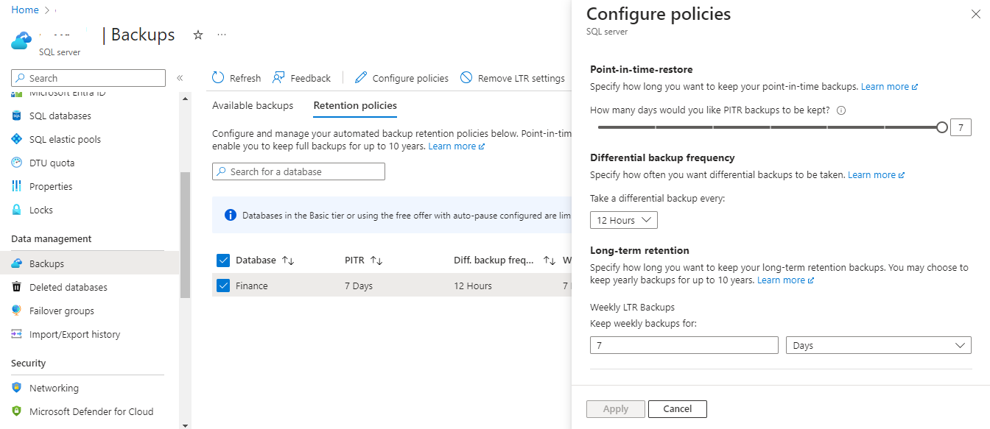Click the PITR days slider handle
Viewport: 990px width, 429px height.
tap(941, 127)
